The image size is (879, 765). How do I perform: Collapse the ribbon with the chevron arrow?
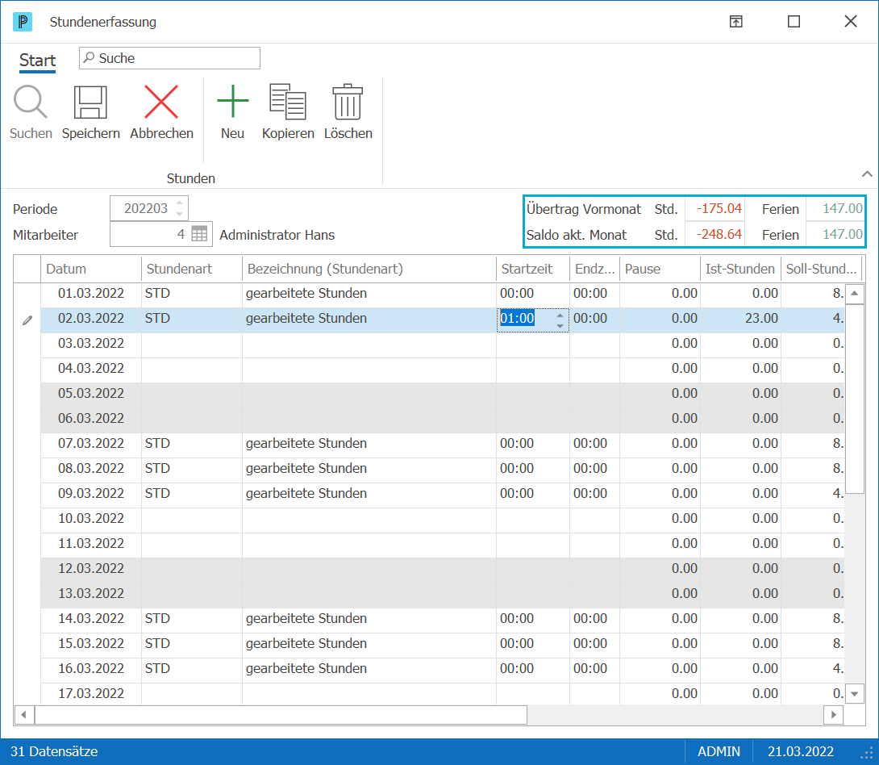pyautogui.click(x=867, y=173)
